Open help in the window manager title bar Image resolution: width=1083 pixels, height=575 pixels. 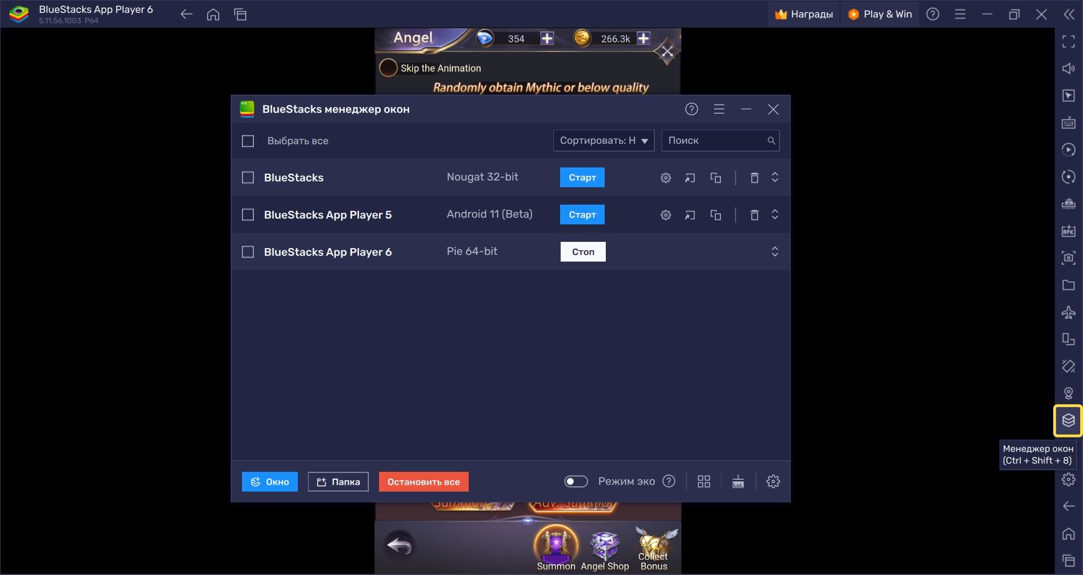point(692,109)
